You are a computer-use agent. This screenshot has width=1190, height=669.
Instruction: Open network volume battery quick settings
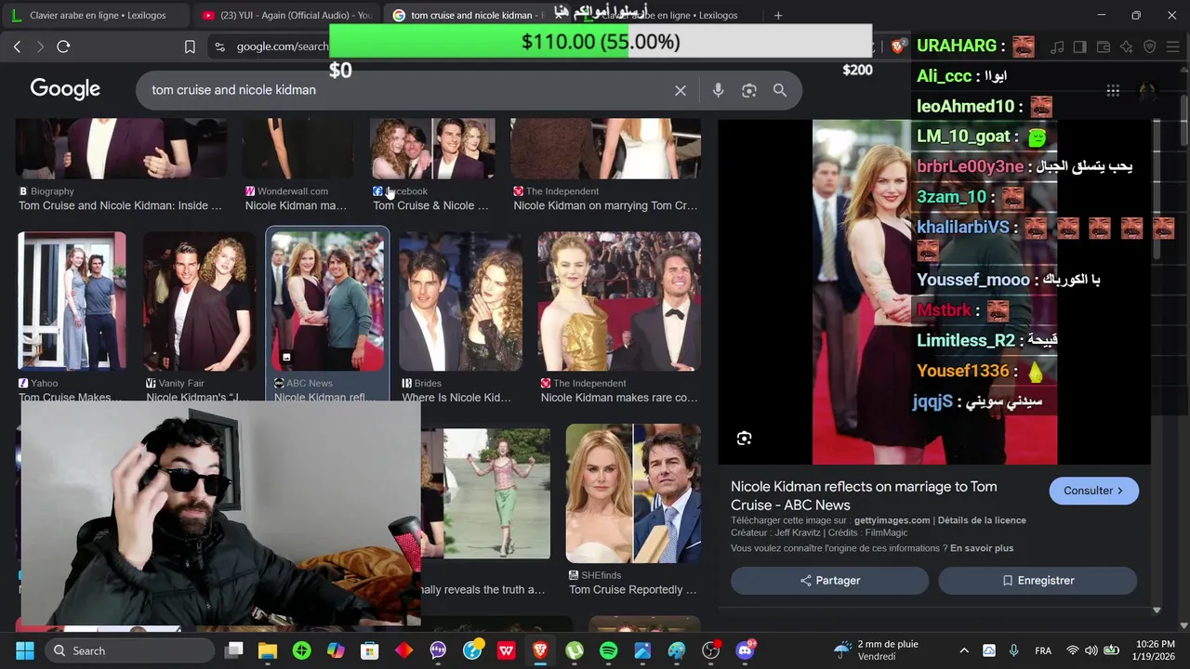click(x=1091, y=650)
